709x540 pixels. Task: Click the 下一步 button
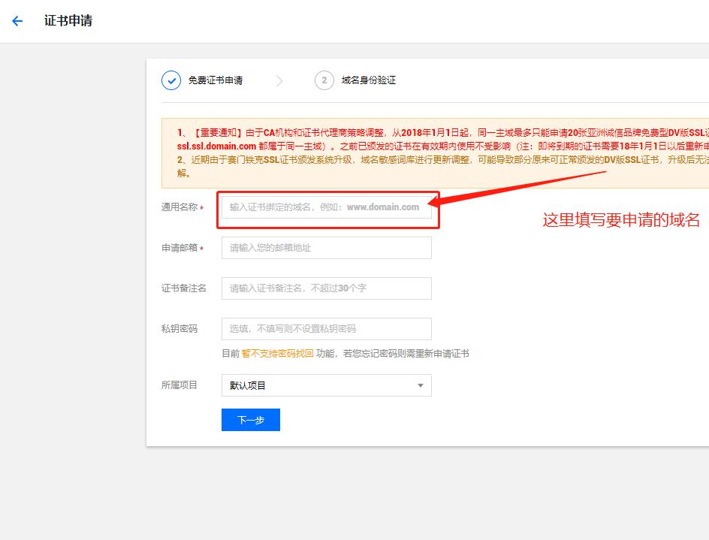250,420
